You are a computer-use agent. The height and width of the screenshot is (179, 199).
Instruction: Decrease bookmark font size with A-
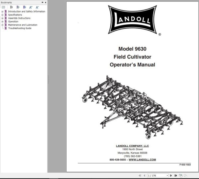37,7
